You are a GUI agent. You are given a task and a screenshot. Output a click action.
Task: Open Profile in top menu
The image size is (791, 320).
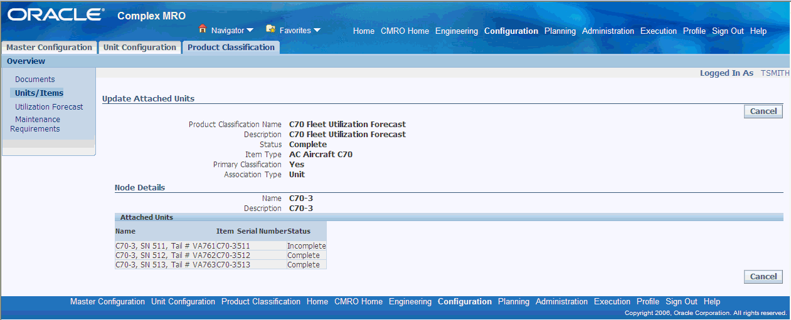pos(694,31)
